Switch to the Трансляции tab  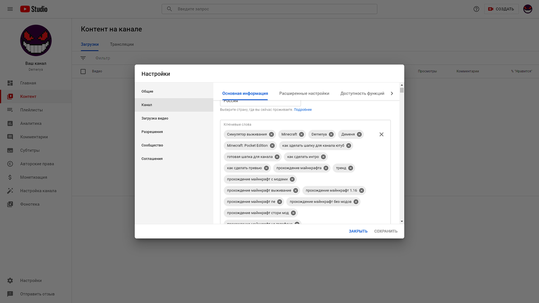[122, 44]
